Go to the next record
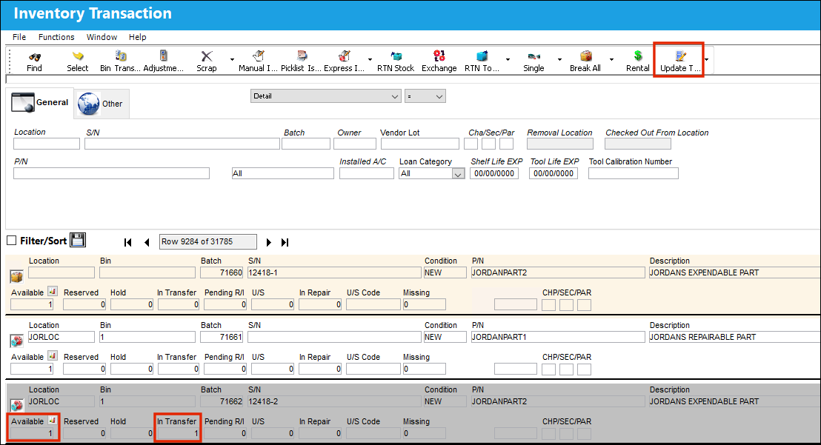Image resolution: width=821 pixels, height=445 pixels. click(x=269, y=242)
